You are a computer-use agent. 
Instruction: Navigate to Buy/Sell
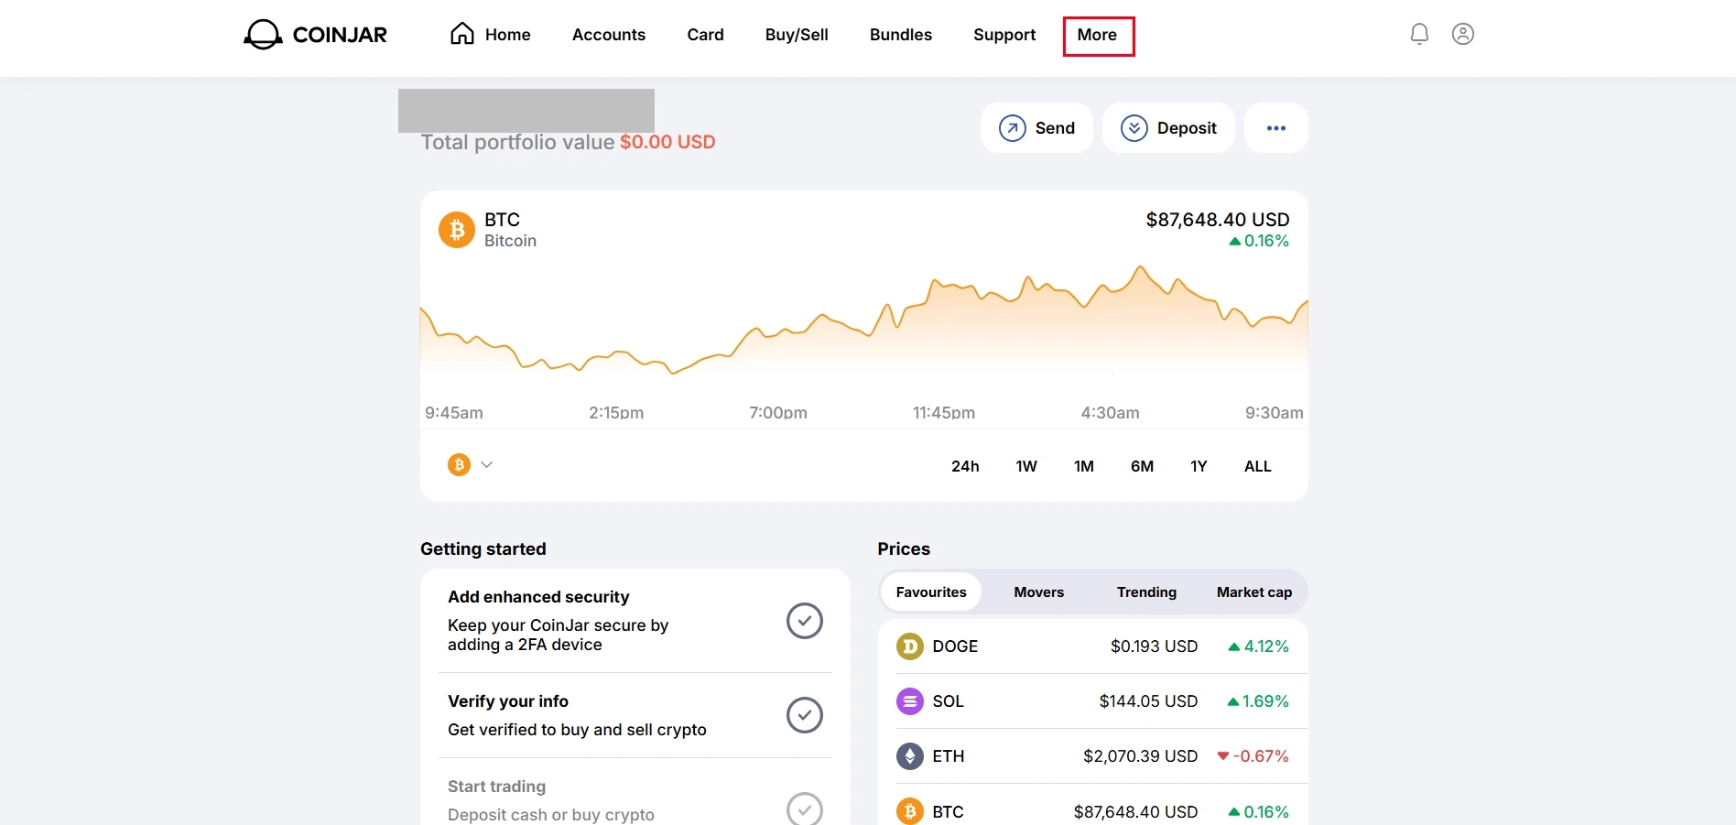(797, 35)
